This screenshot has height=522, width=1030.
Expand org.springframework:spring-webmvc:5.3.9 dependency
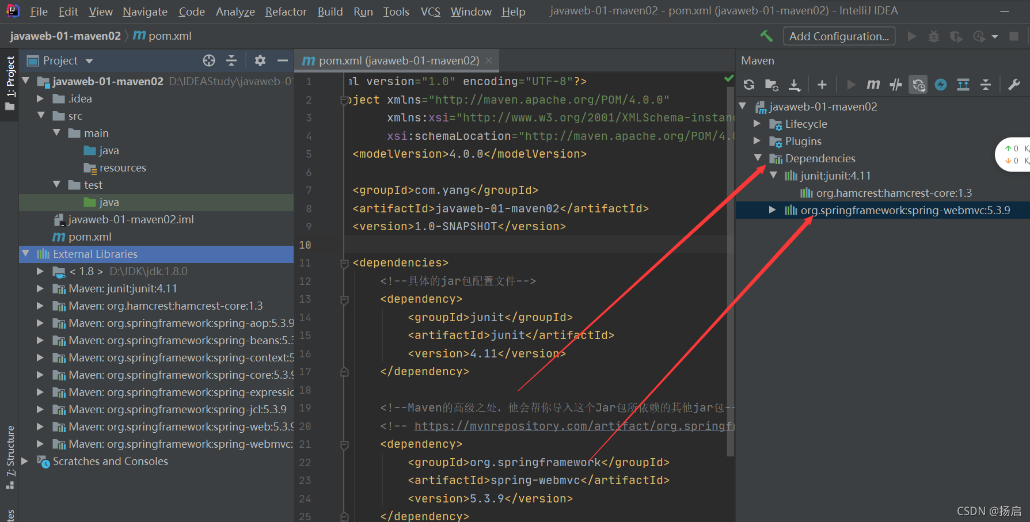[773, 210]
